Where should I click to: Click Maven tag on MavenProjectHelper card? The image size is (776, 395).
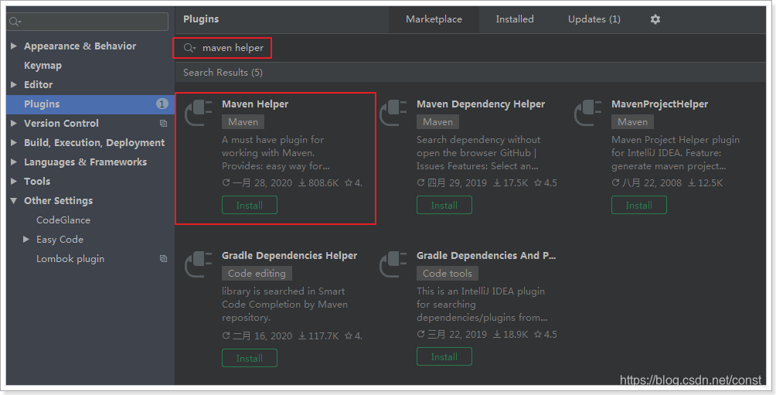tap(632, 122)
